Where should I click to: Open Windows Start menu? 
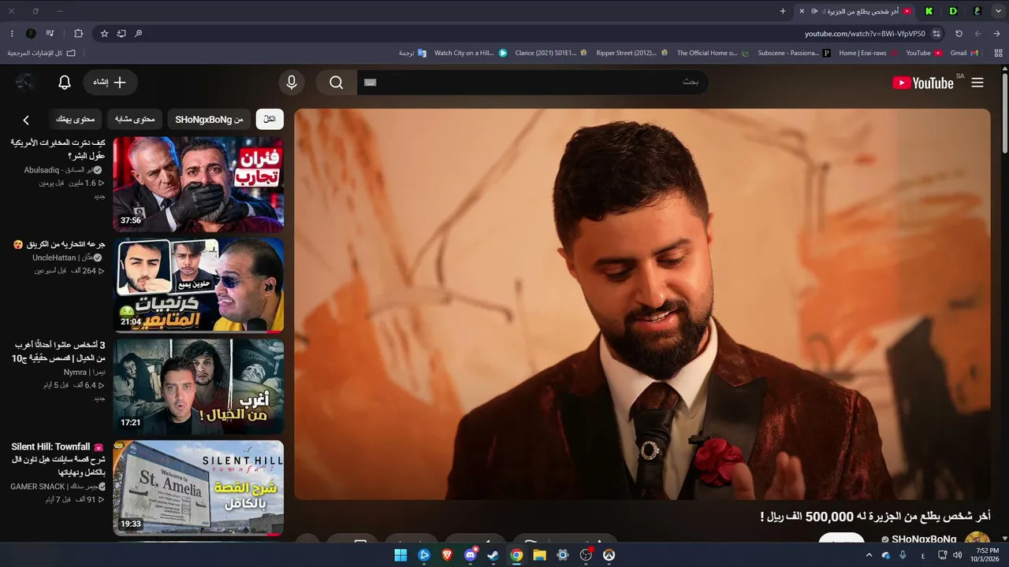(x=400, y=555)
